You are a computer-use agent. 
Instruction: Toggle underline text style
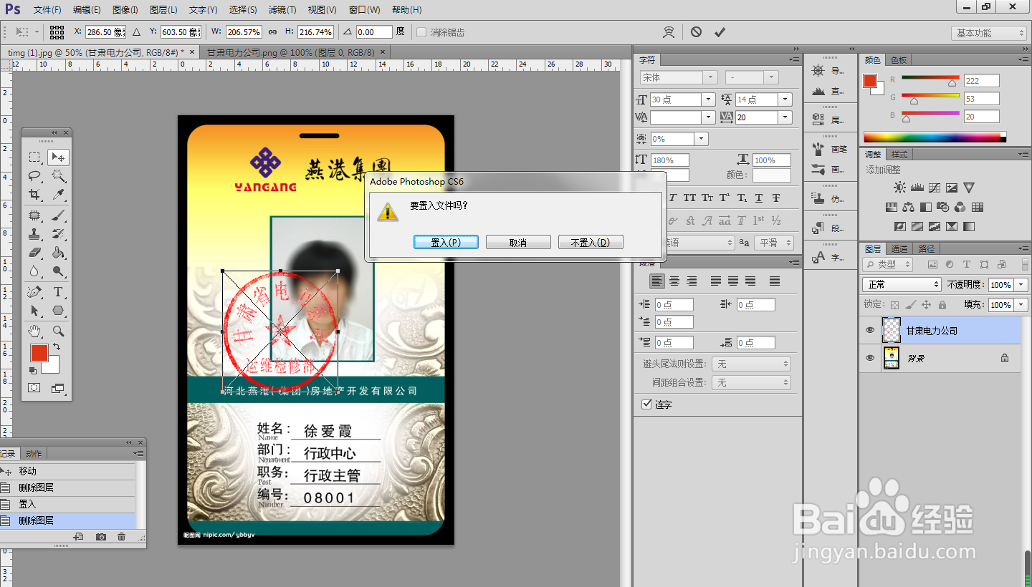[759, 198]
